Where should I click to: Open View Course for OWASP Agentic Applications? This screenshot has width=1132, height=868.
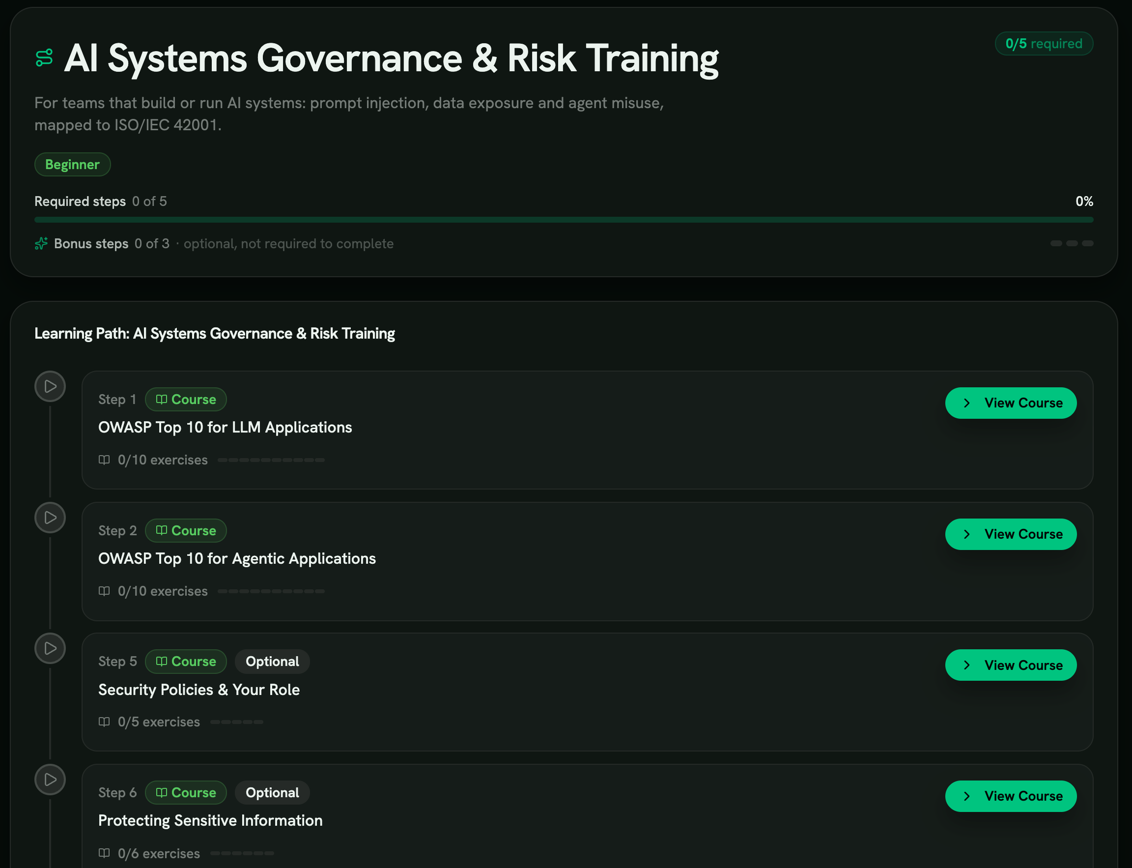(x=1011, y=534)
